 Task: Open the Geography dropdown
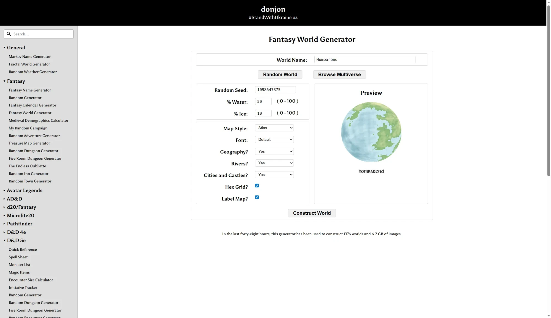tap(274, 151)
